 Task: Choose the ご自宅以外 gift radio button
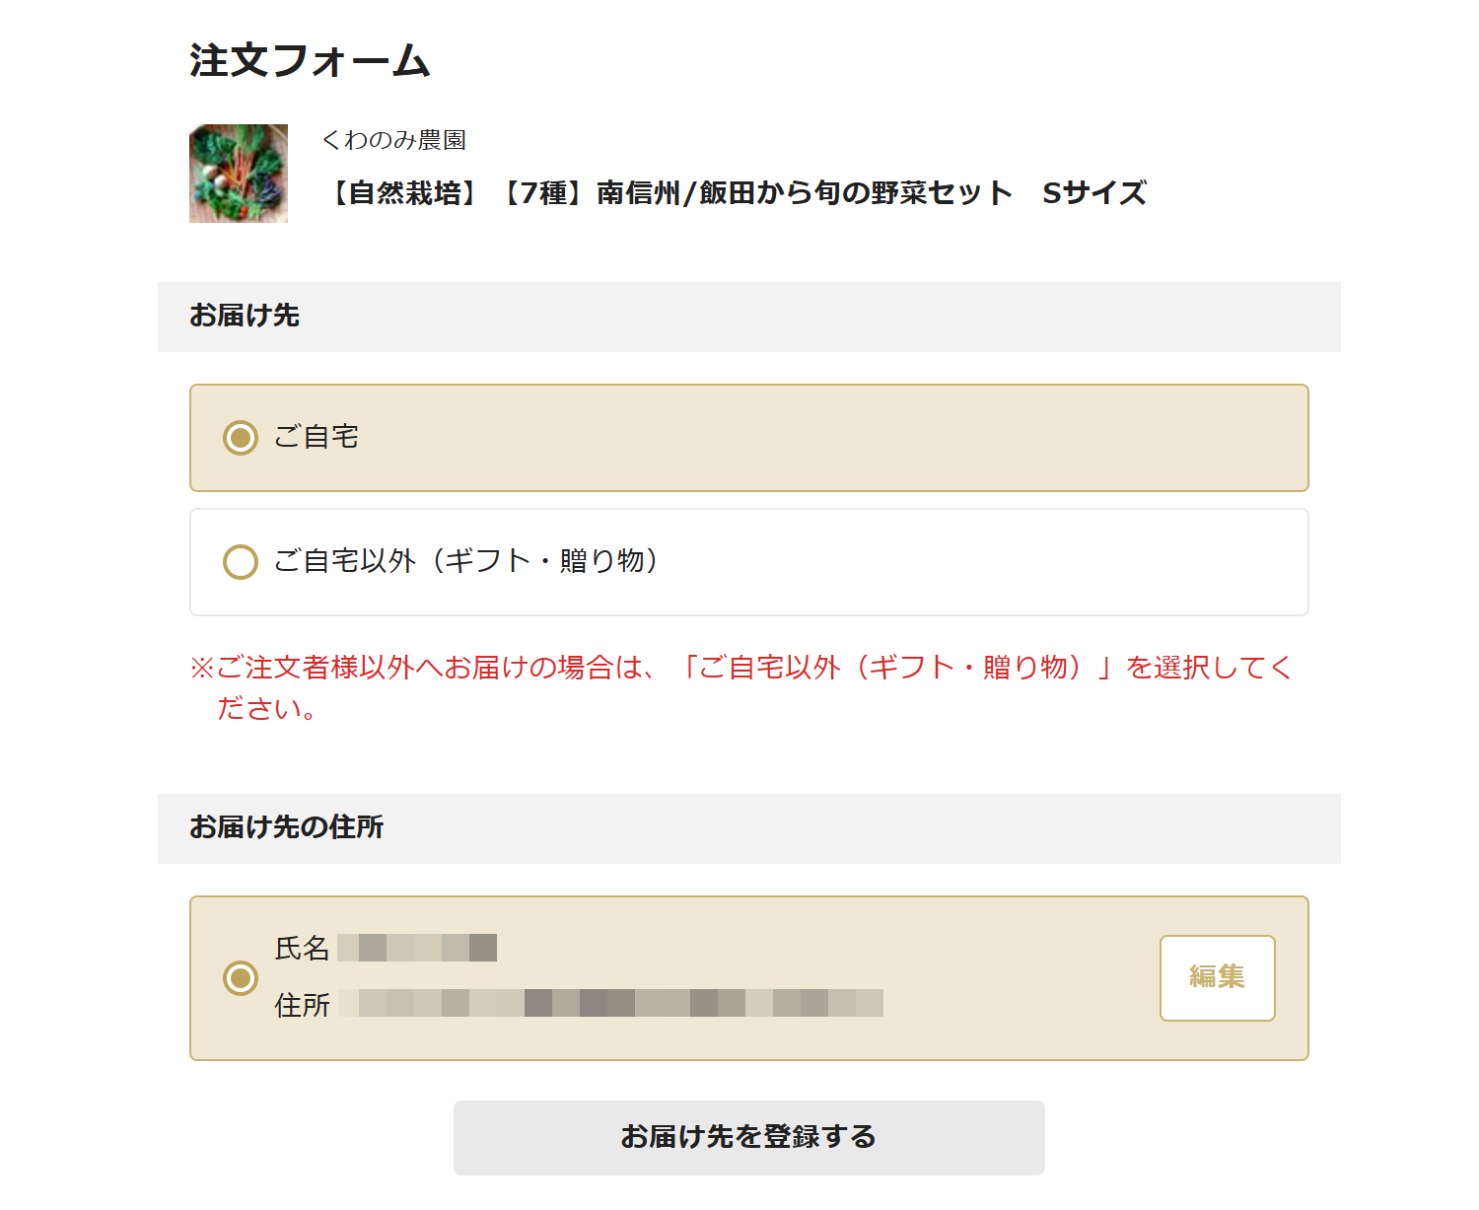(241, 562)
